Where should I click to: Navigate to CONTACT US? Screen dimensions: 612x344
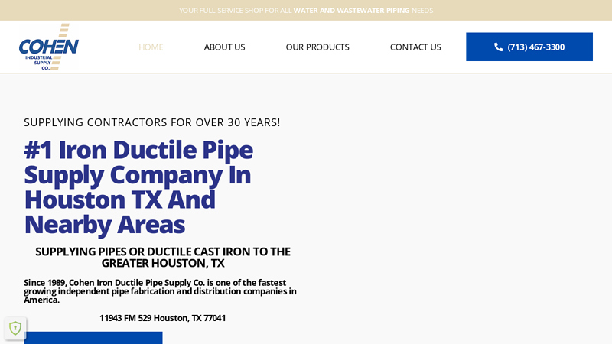(x=415, y=47)
